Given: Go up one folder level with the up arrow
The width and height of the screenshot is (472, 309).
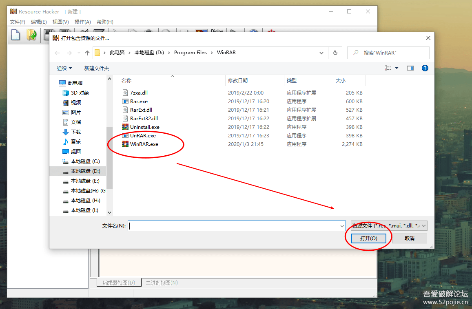Looking at the screenshot, I should click(87, 53).
